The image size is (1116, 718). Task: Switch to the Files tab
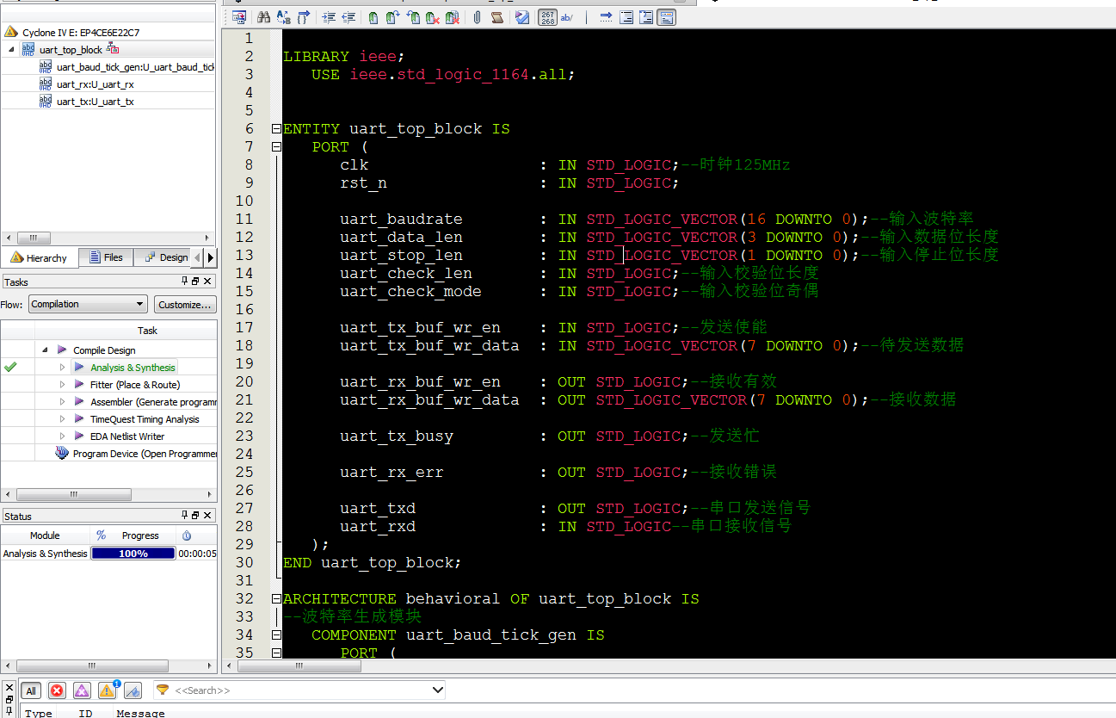tap(105, 257)
